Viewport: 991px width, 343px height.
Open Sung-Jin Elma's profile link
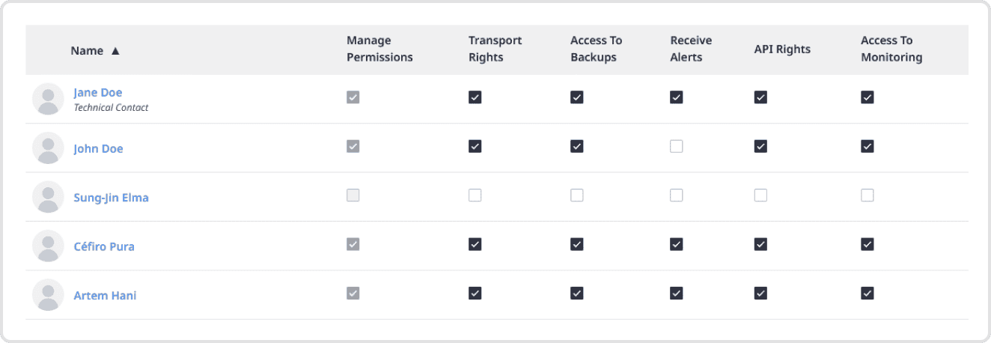(x=111, y=198)
